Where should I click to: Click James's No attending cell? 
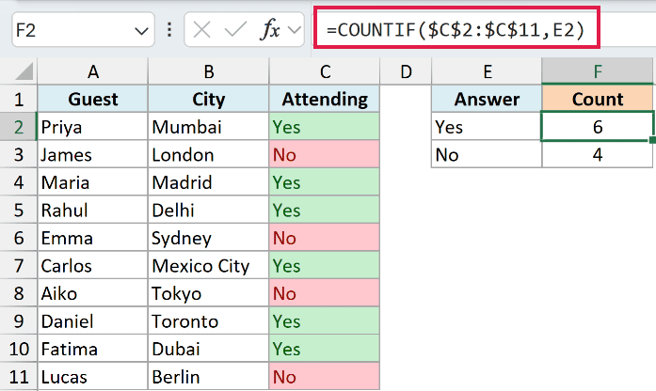pos(325,154)
